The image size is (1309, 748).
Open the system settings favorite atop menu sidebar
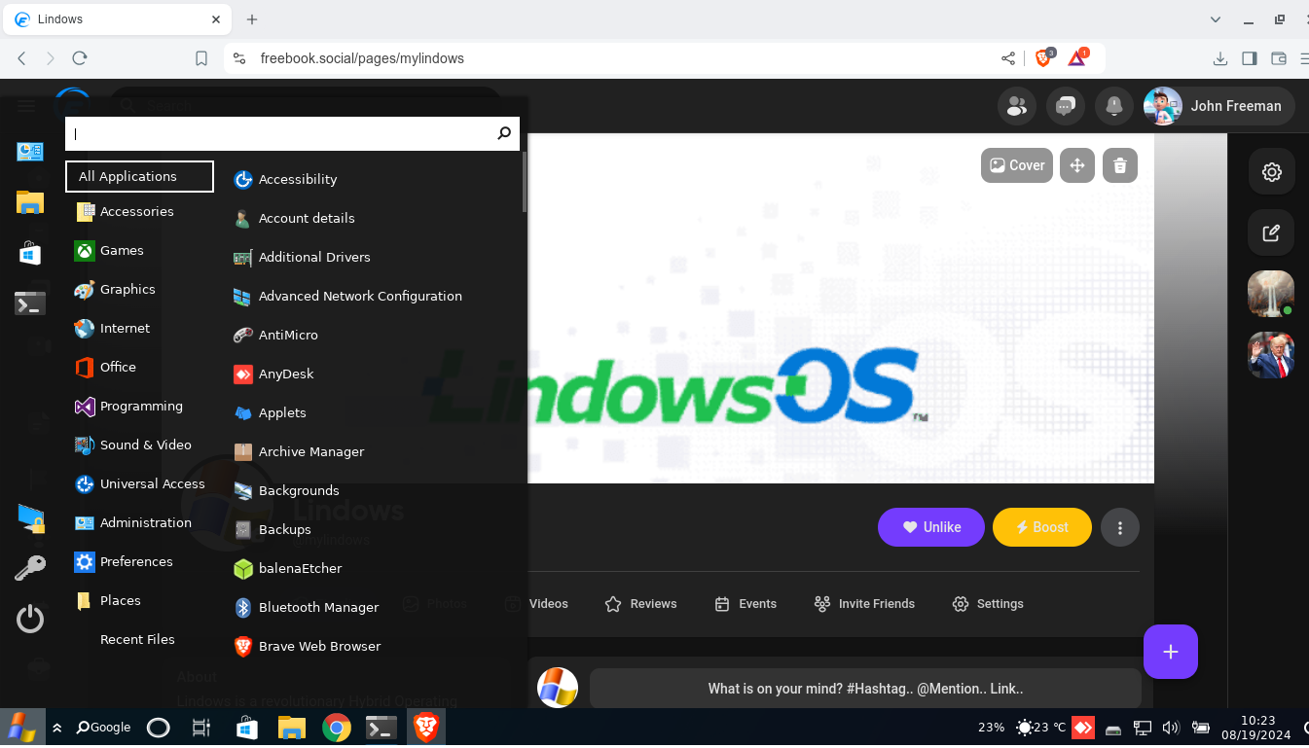click(30, 152)
